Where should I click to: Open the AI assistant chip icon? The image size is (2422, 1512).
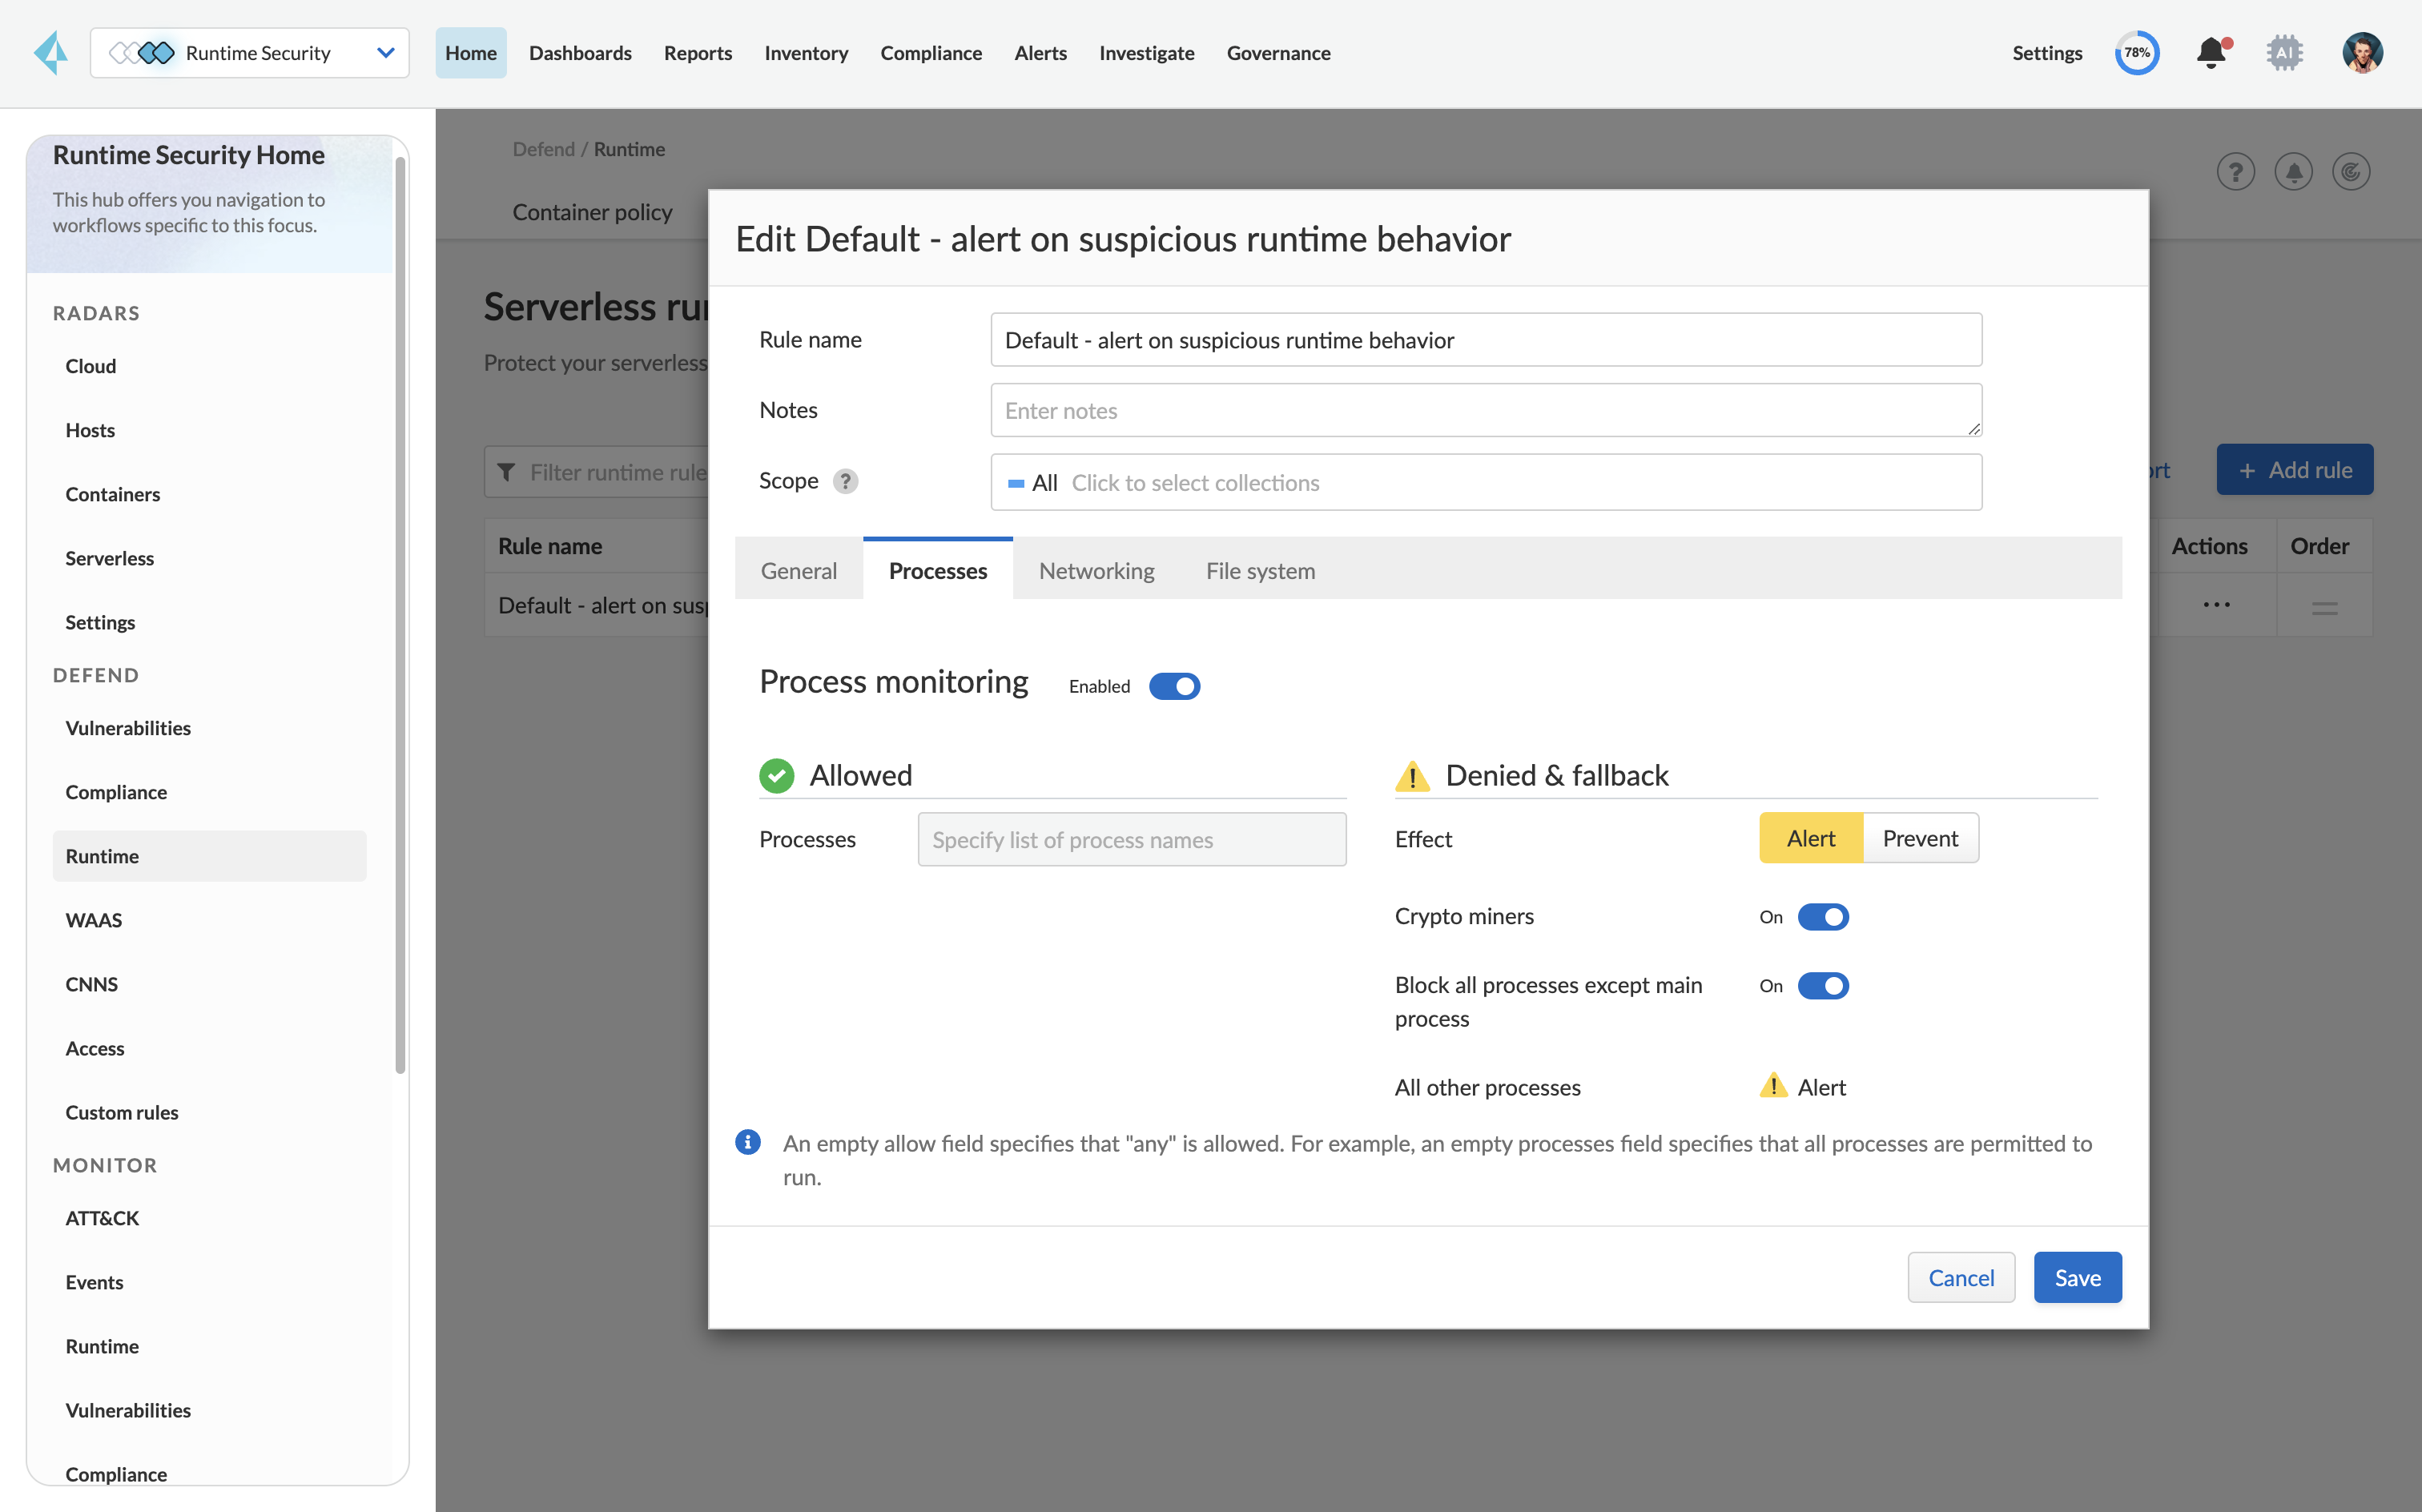2284,53
